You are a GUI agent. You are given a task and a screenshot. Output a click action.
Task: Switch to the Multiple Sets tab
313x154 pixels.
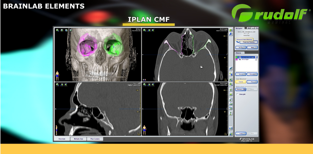pyautogui.click(x=79, y=139)
